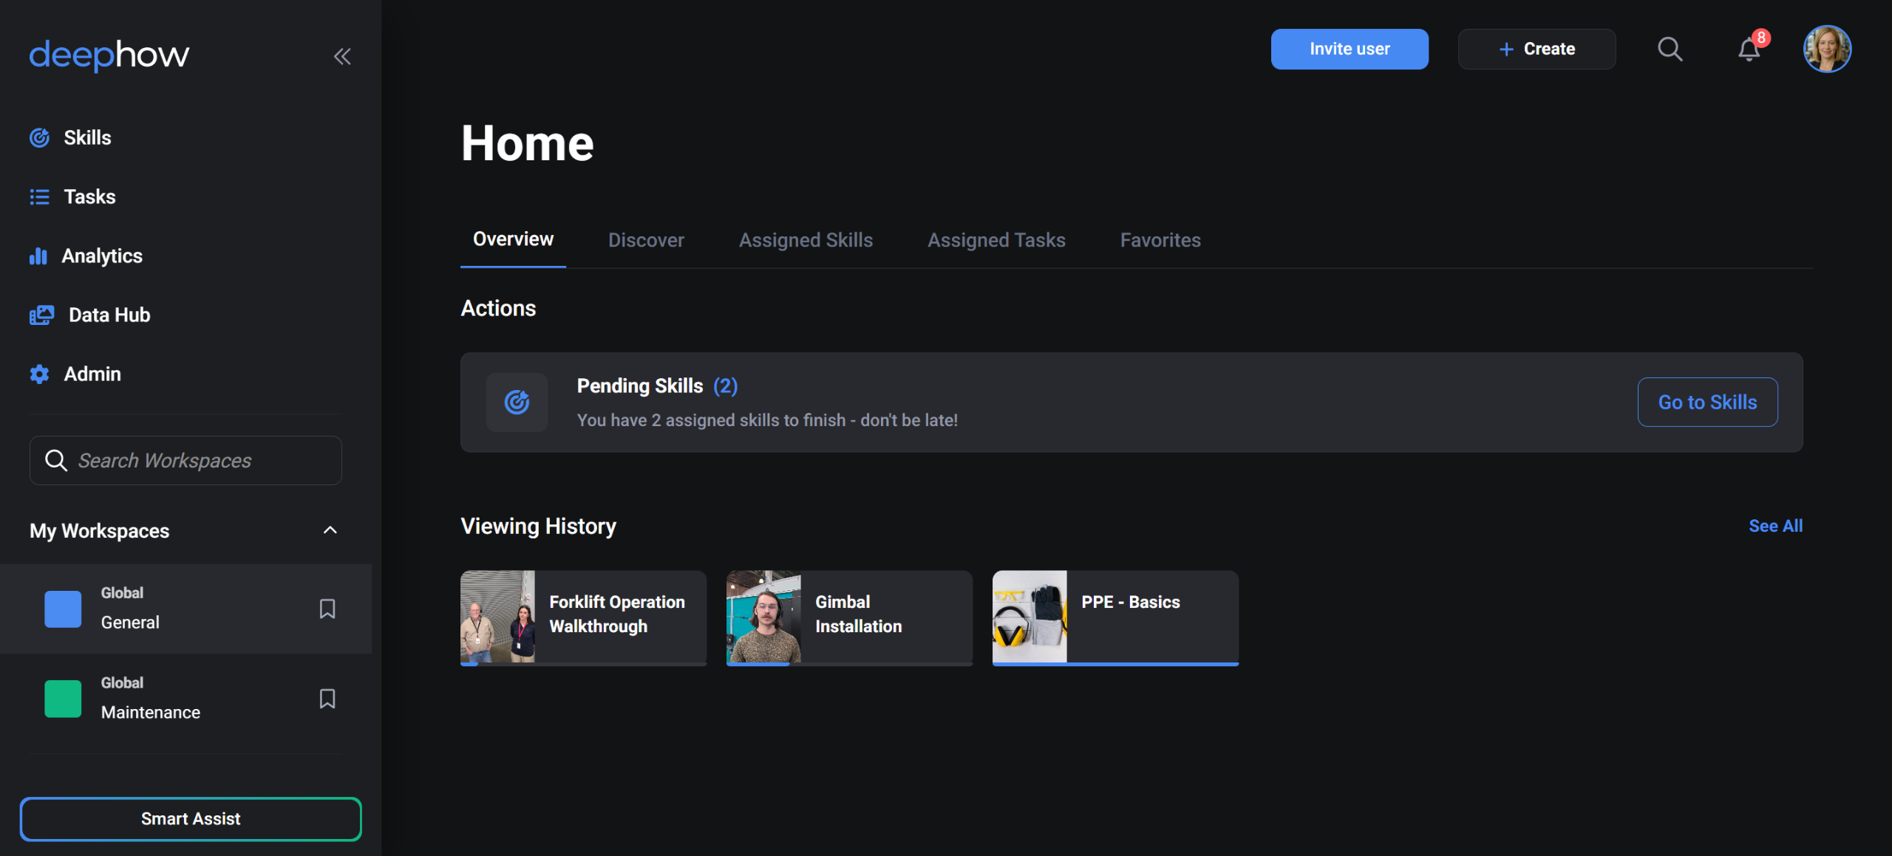Collapse the My Workspaces section
The image size is (1892, 856).
click(330, 530)
